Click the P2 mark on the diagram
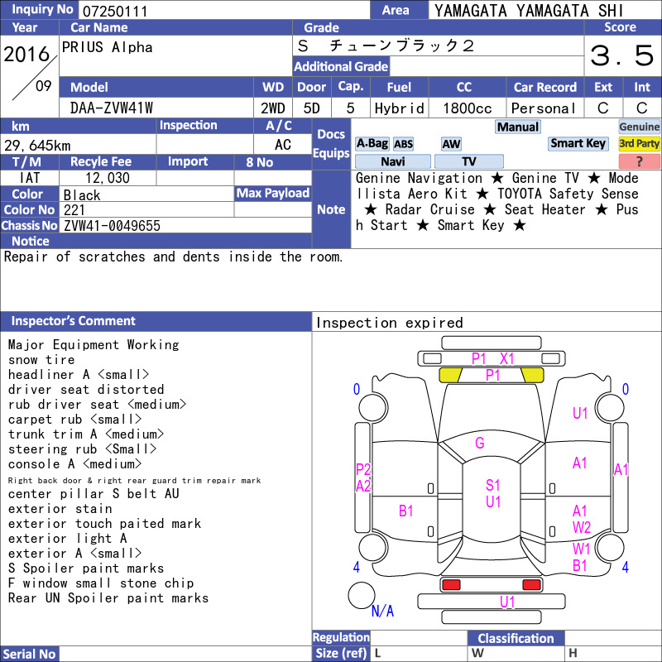662x662 pixels. (x=363, y=469)
